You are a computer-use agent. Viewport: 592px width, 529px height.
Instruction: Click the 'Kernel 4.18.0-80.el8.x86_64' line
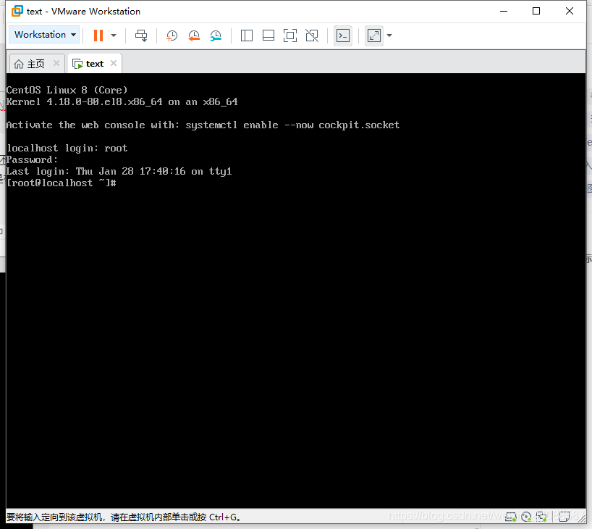tap(122, 102)
